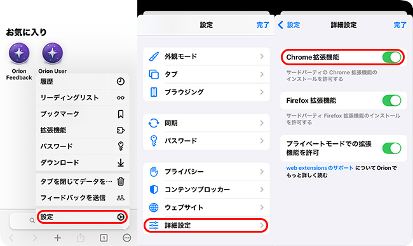Image resolution: width=413 pixels, height=246 pixels.
Task: Expand ブラウジング via its chevron
Action: pyautogui.click(x=262, y=92)
